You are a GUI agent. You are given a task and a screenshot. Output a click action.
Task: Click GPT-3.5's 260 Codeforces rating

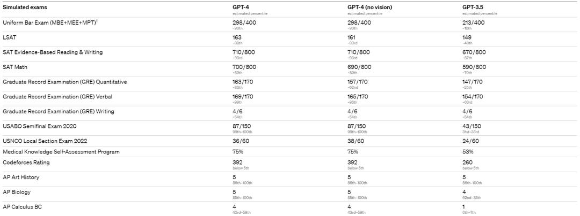(467, 163)
